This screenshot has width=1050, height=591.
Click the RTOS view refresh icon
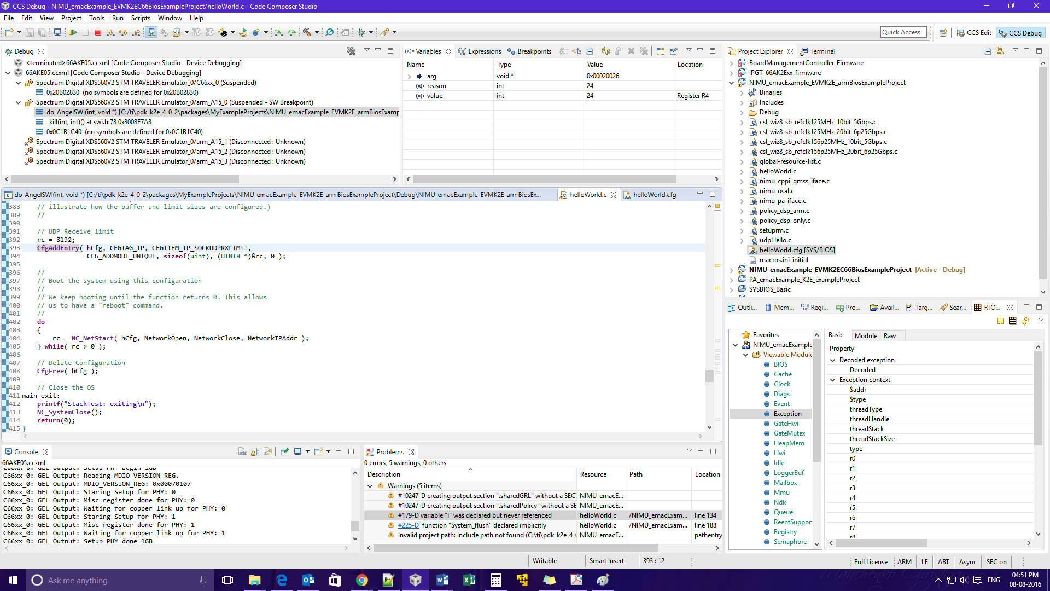(1025, 321)
